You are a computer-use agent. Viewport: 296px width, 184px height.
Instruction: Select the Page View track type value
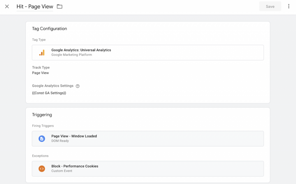(x=40, y=73)
